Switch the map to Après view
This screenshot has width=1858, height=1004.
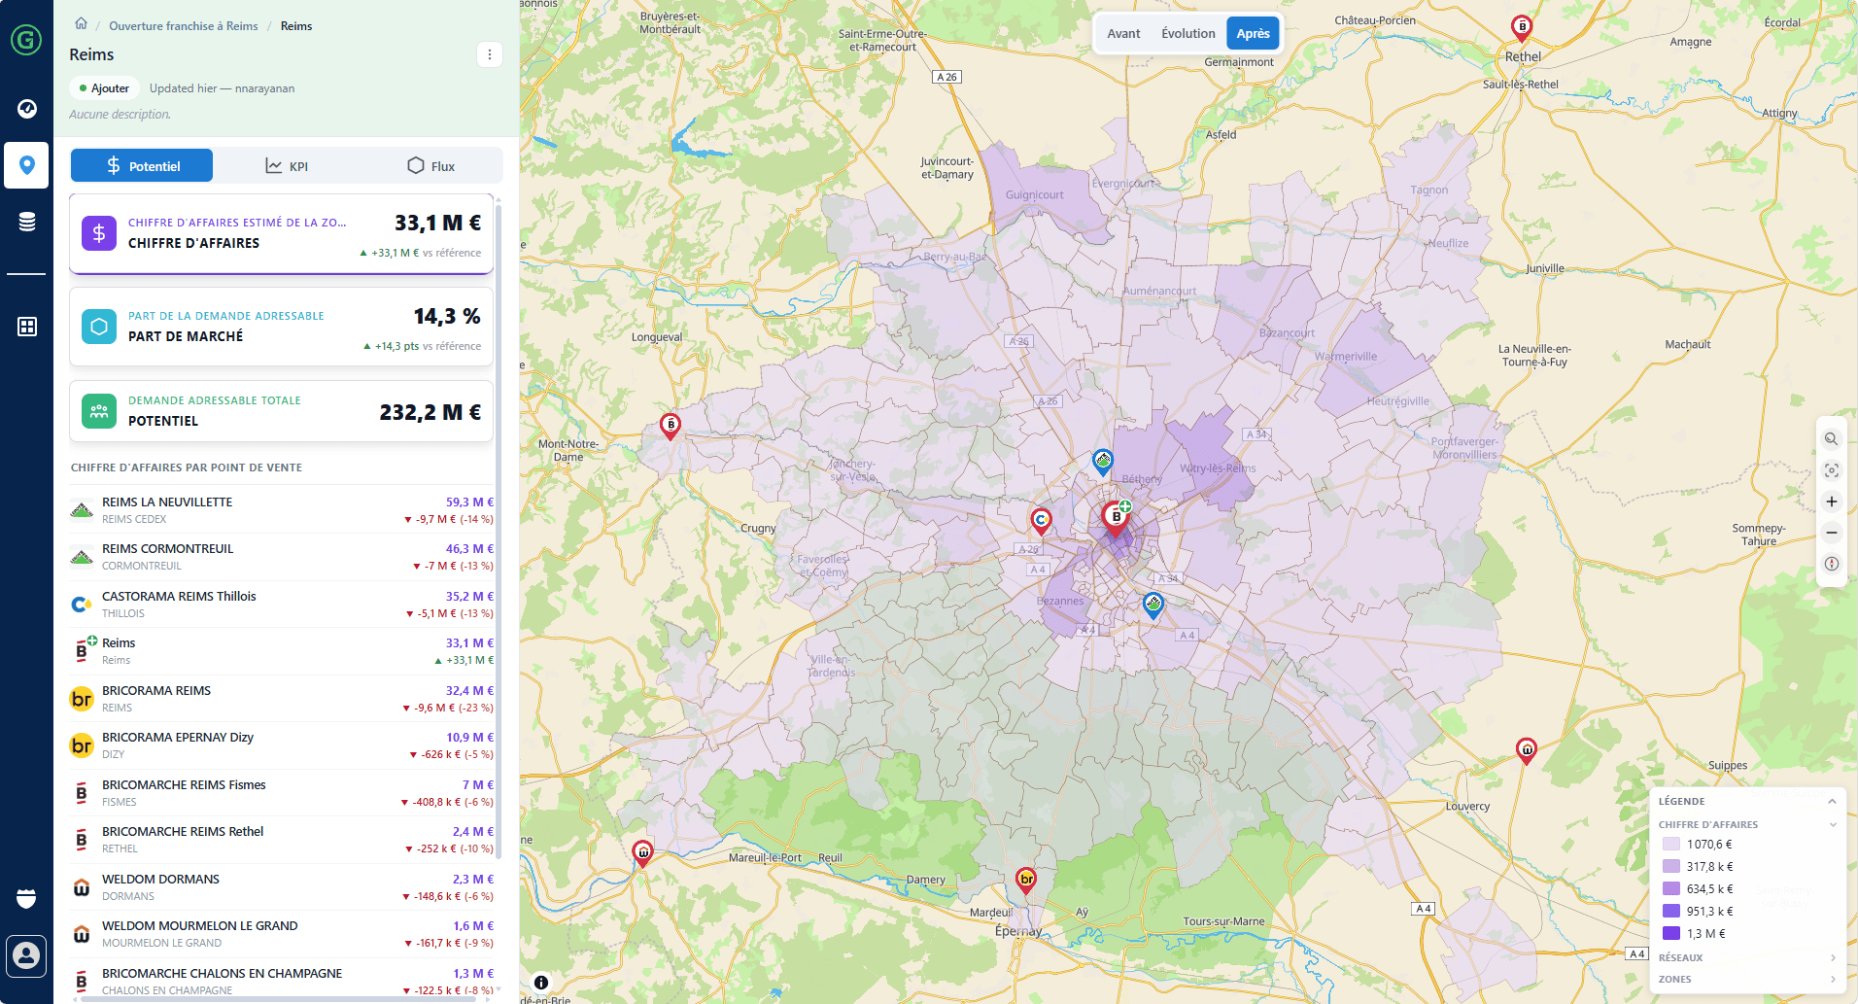(x=1253, y=33)
